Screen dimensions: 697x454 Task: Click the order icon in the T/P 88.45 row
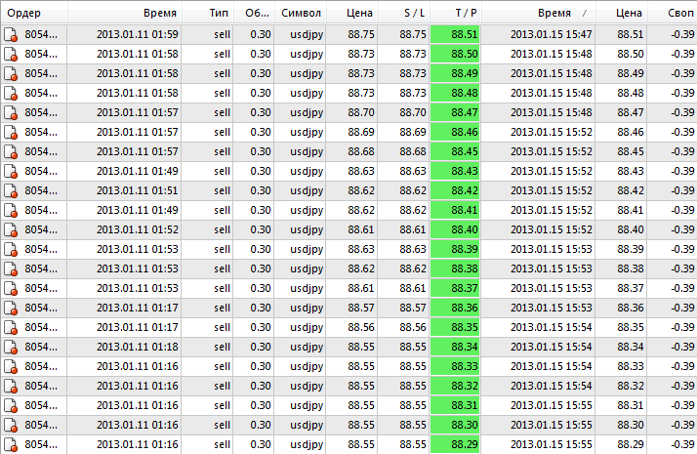[11, 152]
